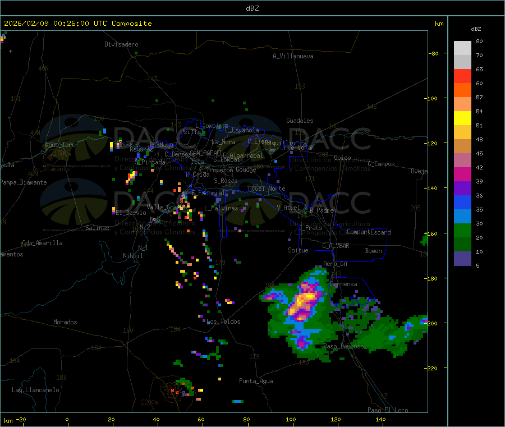Click the Salinas map label
This screenshot has height=427, width=505.
97,228
